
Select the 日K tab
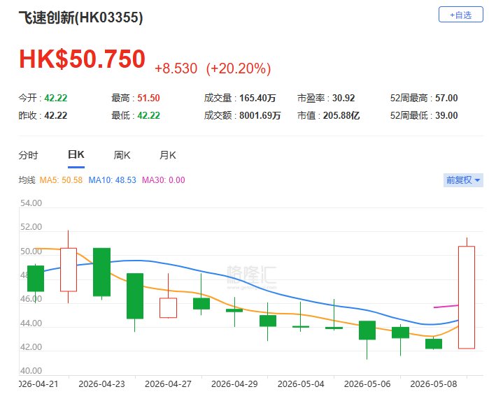click(76, 155)
